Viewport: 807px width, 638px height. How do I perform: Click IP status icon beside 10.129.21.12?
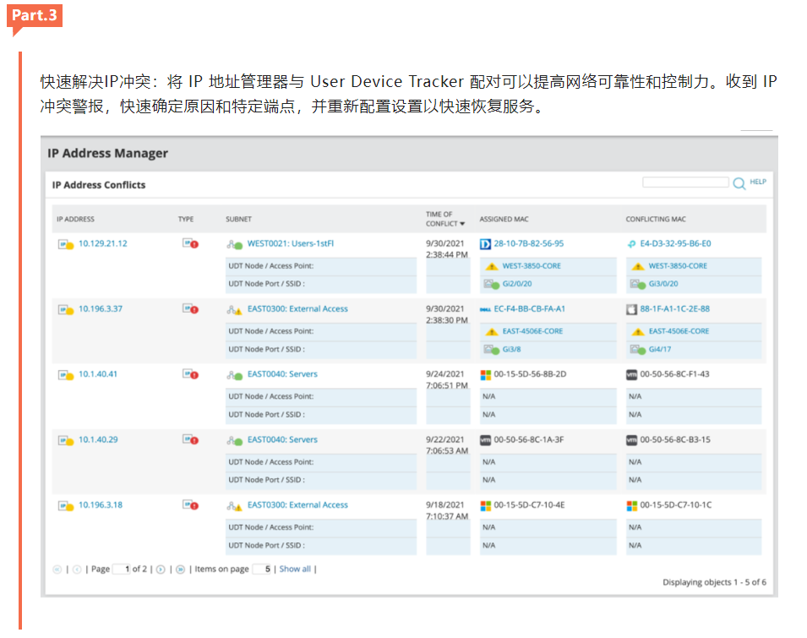66,244
